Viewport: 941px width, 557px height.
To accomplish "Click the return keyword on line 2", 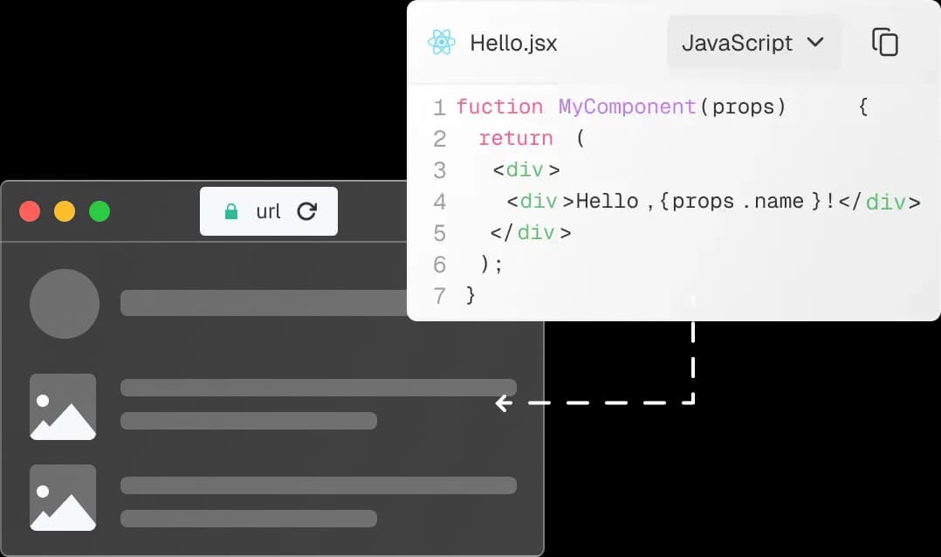I will [x=516, y=138].
